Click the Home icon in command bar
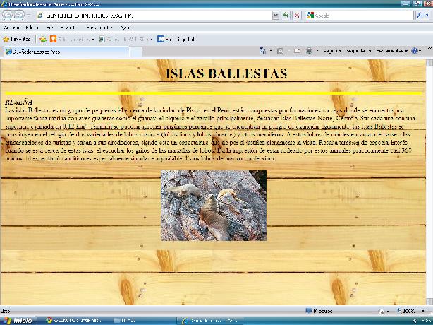Image resolution: width=433 pixels, height=325 pixels. (x=263, y=51)
